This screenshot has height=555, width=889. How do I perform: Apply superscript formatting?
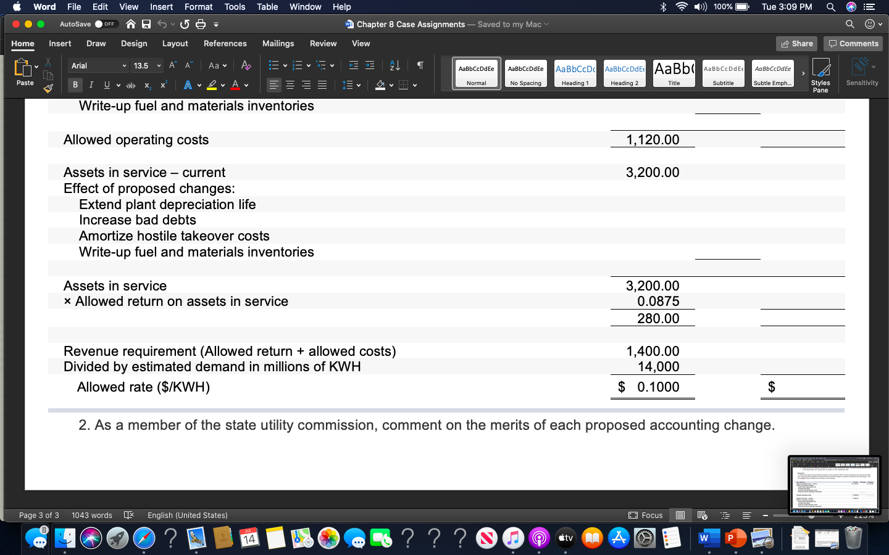tap(164, 85)
